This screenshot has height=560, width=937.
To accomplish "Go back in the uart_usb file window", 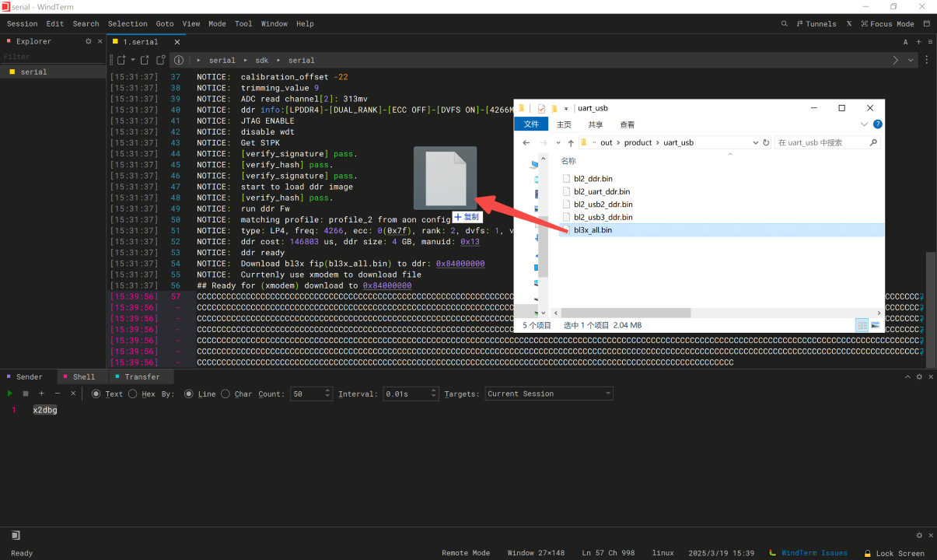I will [526, 142].
